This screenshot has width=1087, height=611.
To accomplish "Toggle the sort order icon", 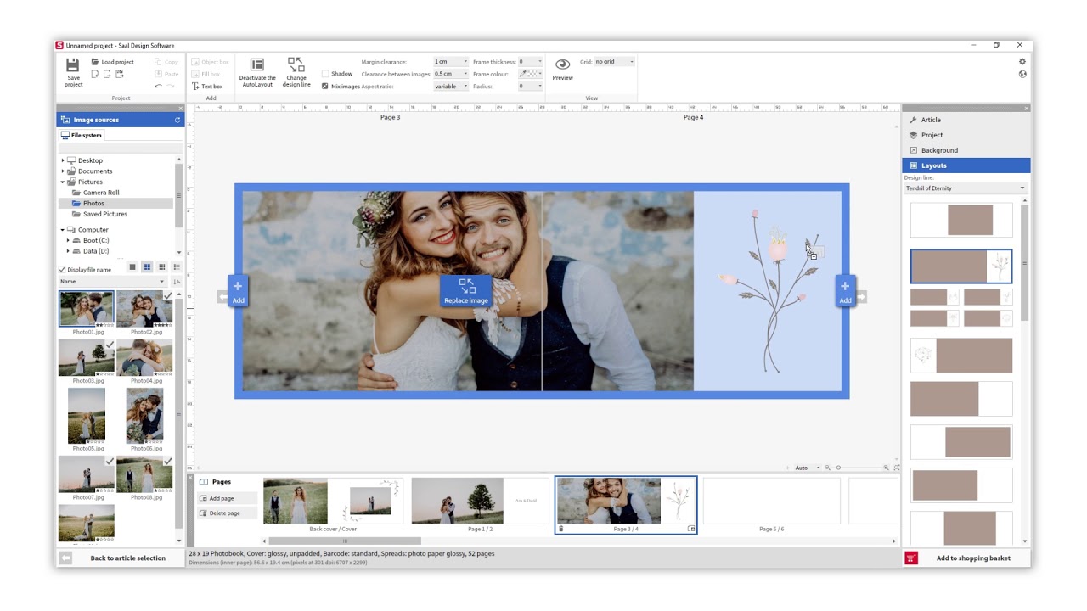I will [176, 282].
